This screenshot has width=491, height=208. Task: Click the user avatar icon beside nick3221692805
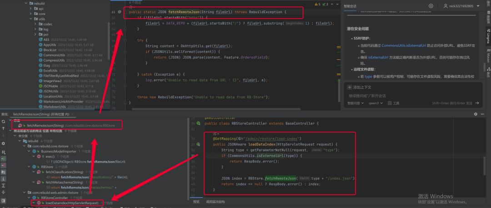(446, 6)
